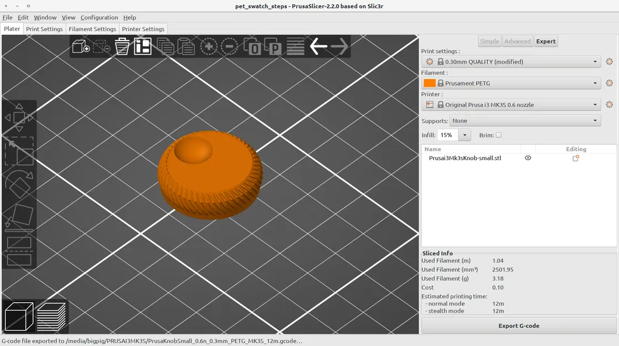
Task: Click the G-code exported status bar message
Action: pos(152,341)
